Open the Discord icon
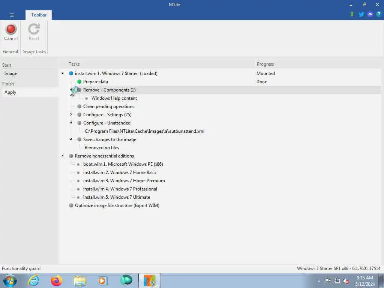Viewport: 384px width, 288px height. 370,15
